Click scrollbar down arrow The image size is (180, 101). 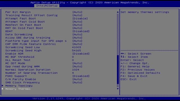click(118, 89)
